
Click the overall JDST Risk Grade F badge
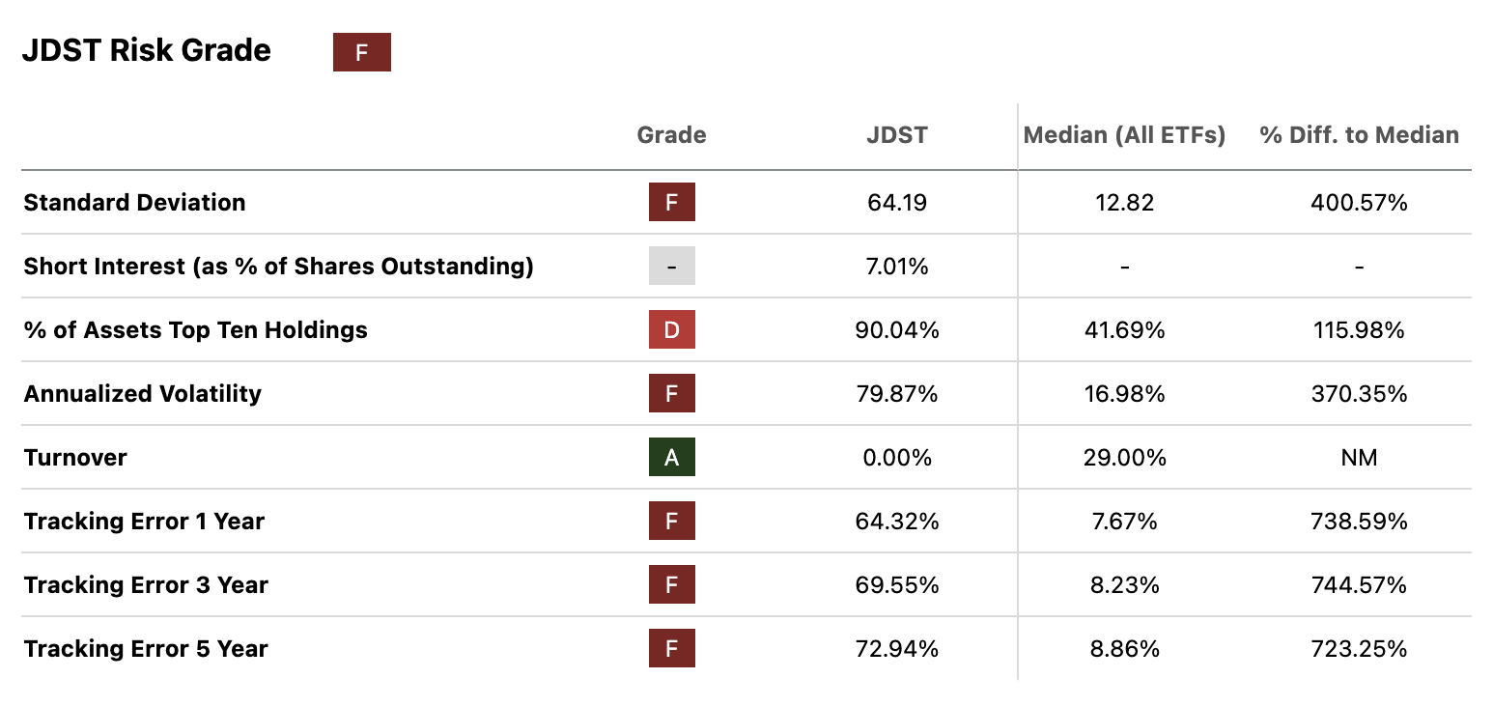361,52
